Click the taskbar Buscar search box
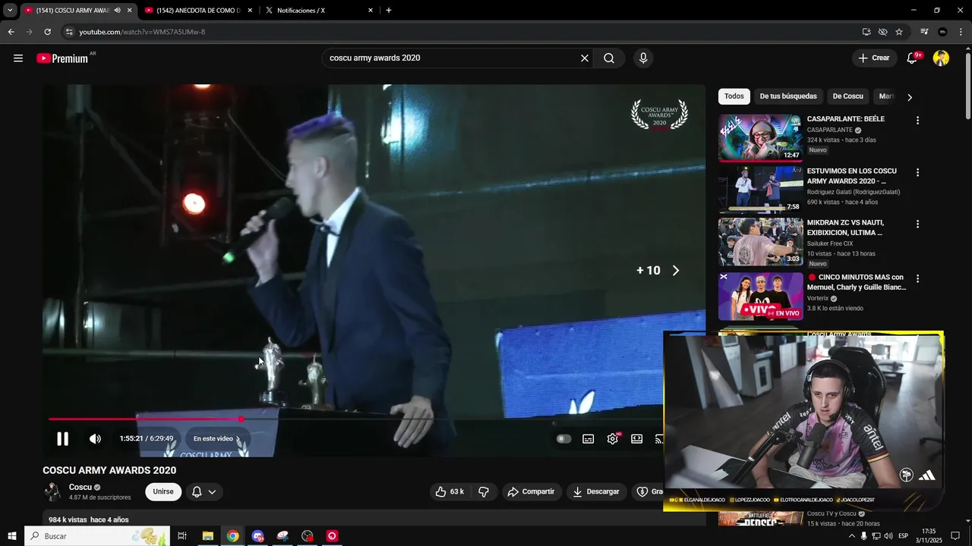The width and height of the screenshot is (972, 546). 96,536
